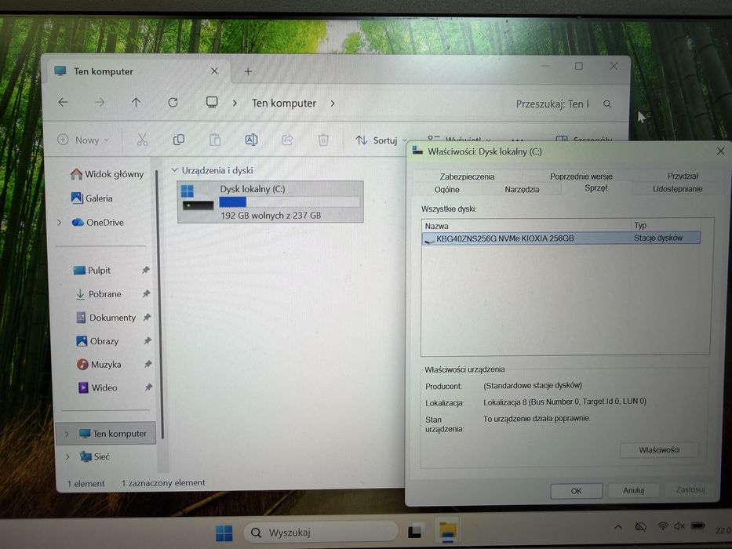732x549 pixels.
Task: Click the Paste clipboard icon
Action: coord(215,140)
